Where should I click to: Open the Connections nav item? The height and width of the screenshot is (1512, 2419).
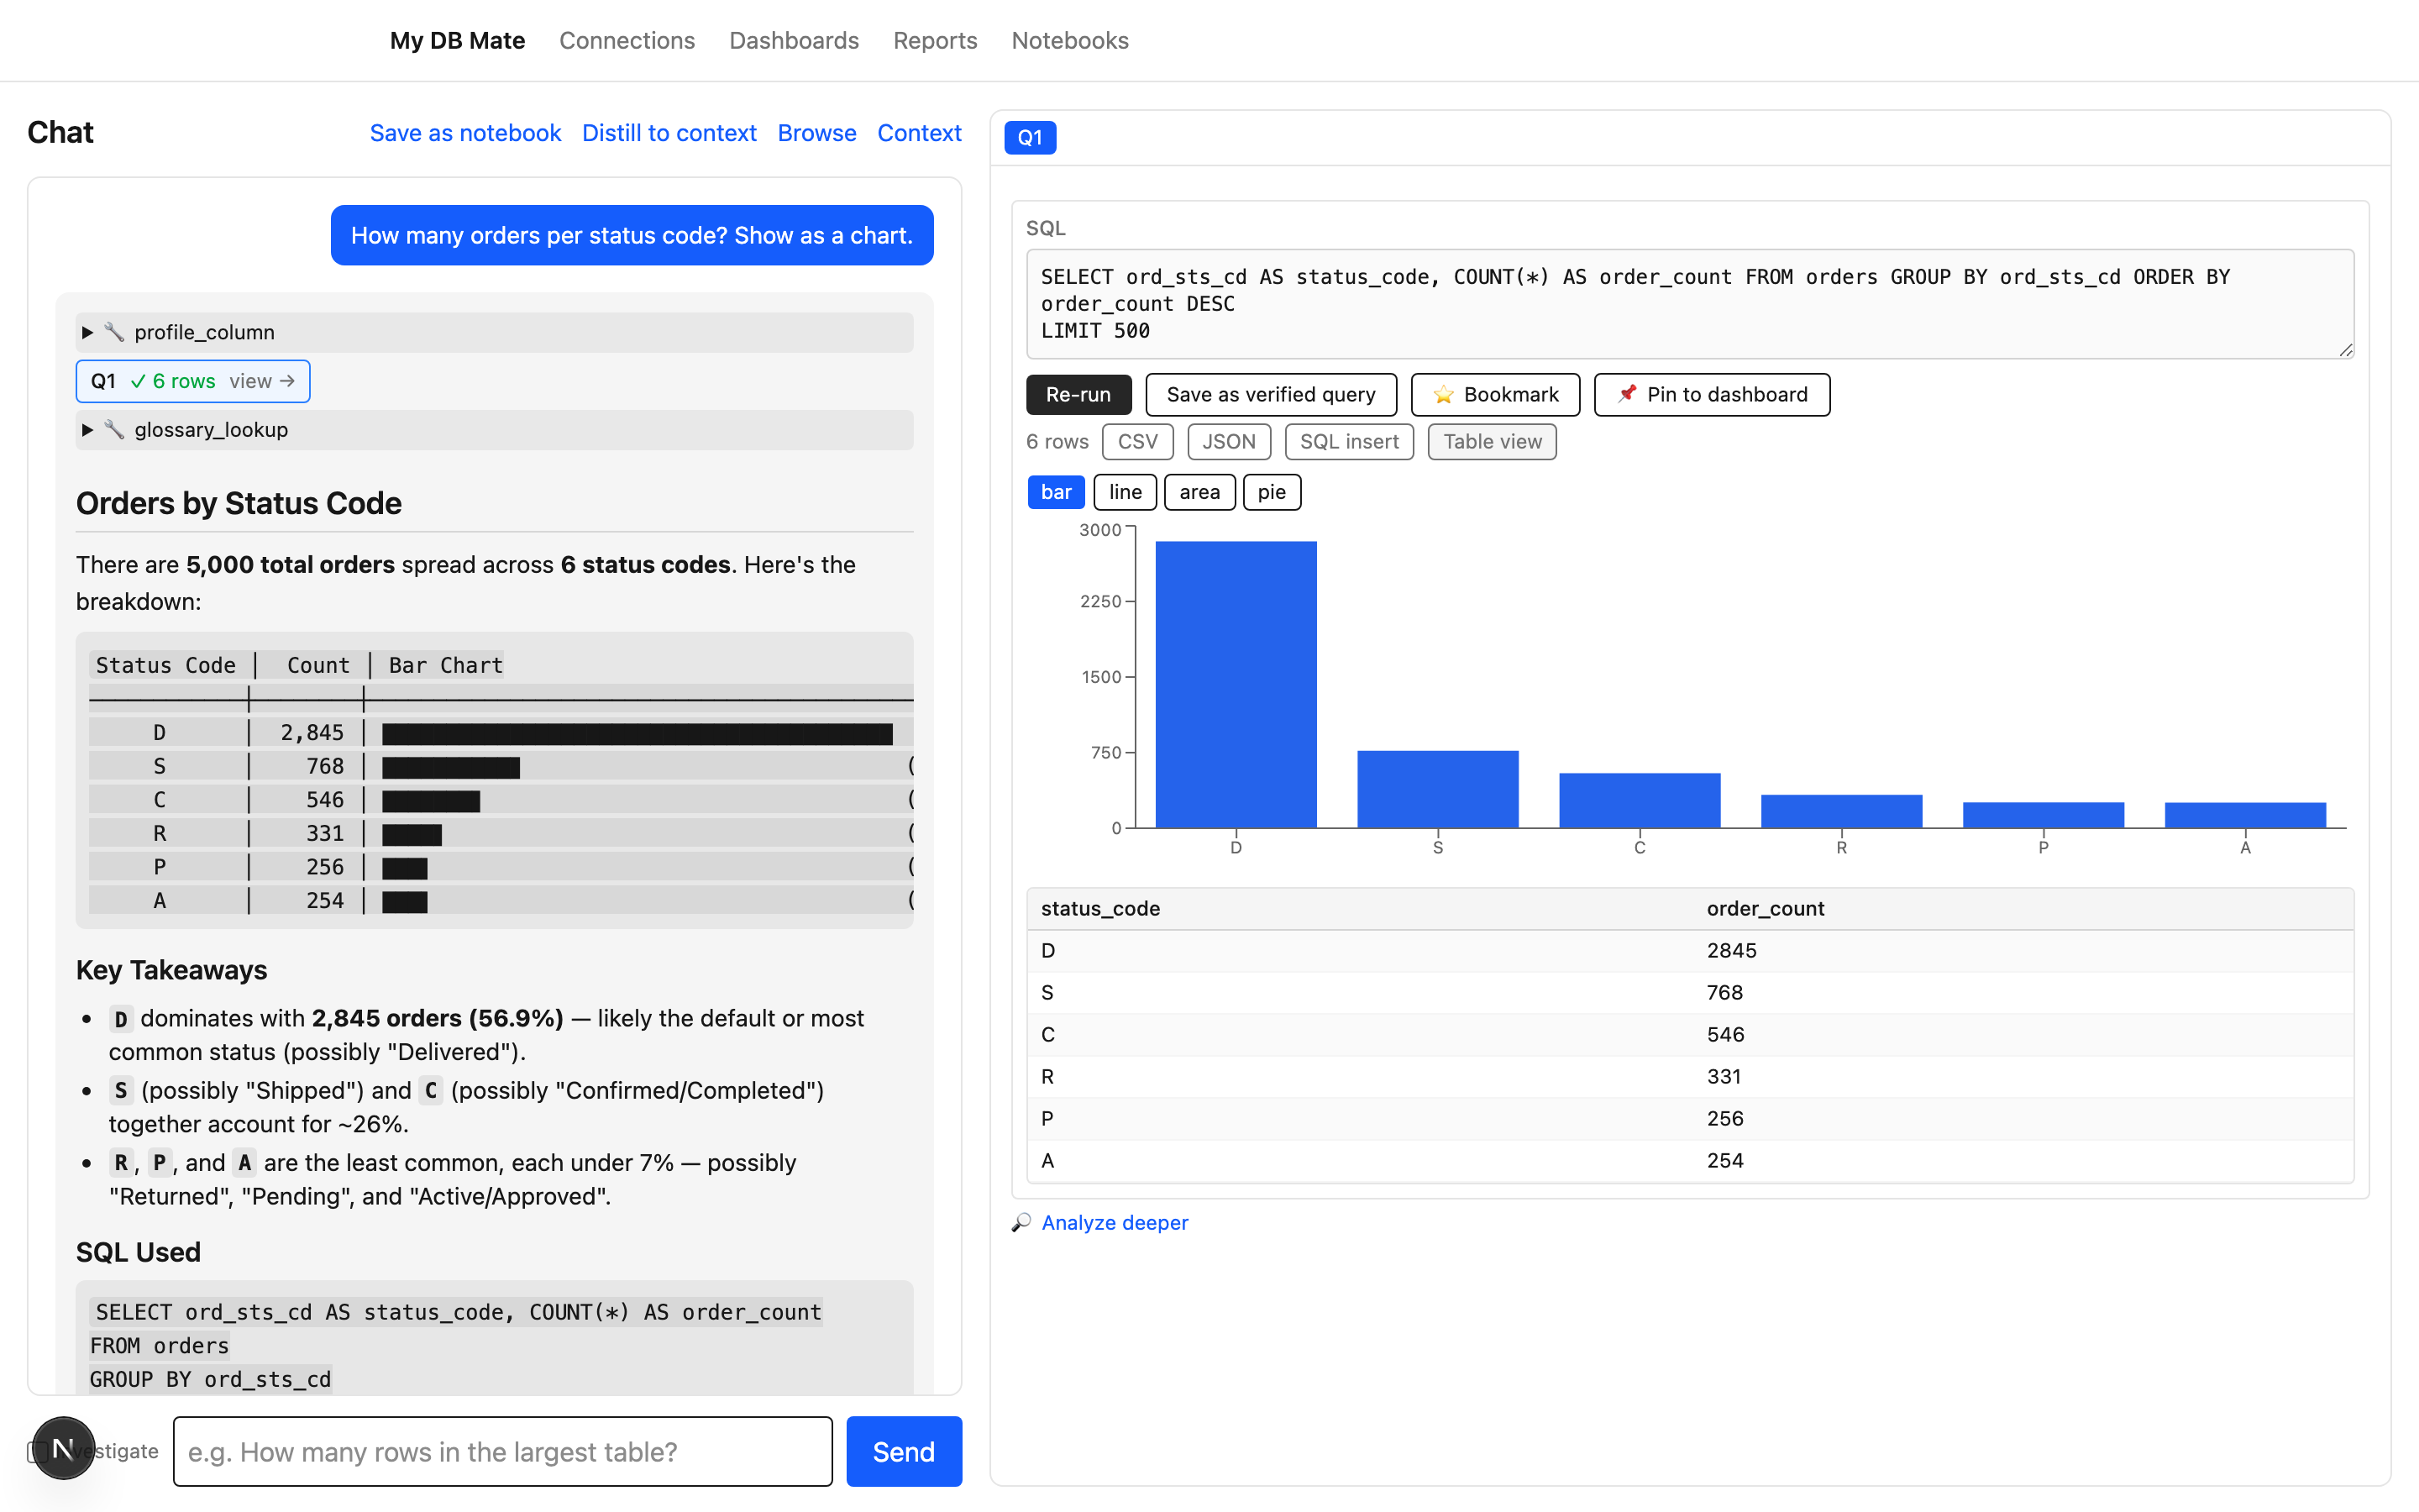[x=627, y=40]
